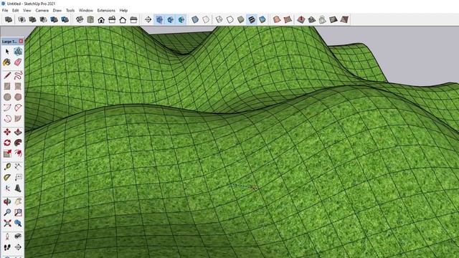Select the Text label tool
This screenshot has width=459, height=258.
[18, 178]
